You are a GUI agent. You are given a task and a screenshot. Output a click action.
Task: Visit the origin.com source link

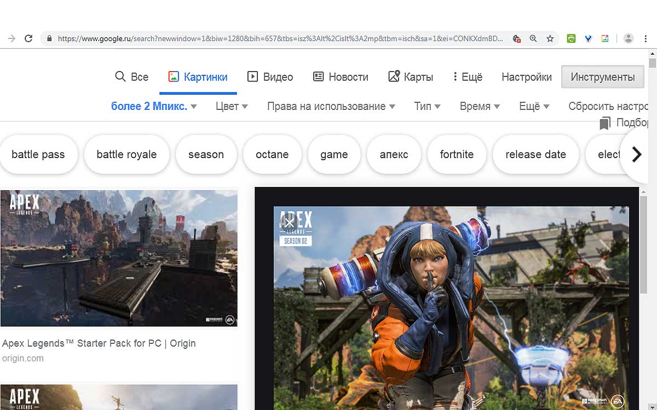pos(23,359)
